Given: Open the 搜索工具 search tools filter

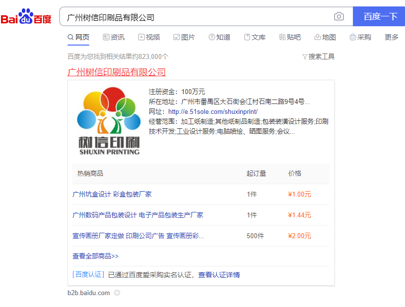Looking at the screenshot, I should 318,56.
